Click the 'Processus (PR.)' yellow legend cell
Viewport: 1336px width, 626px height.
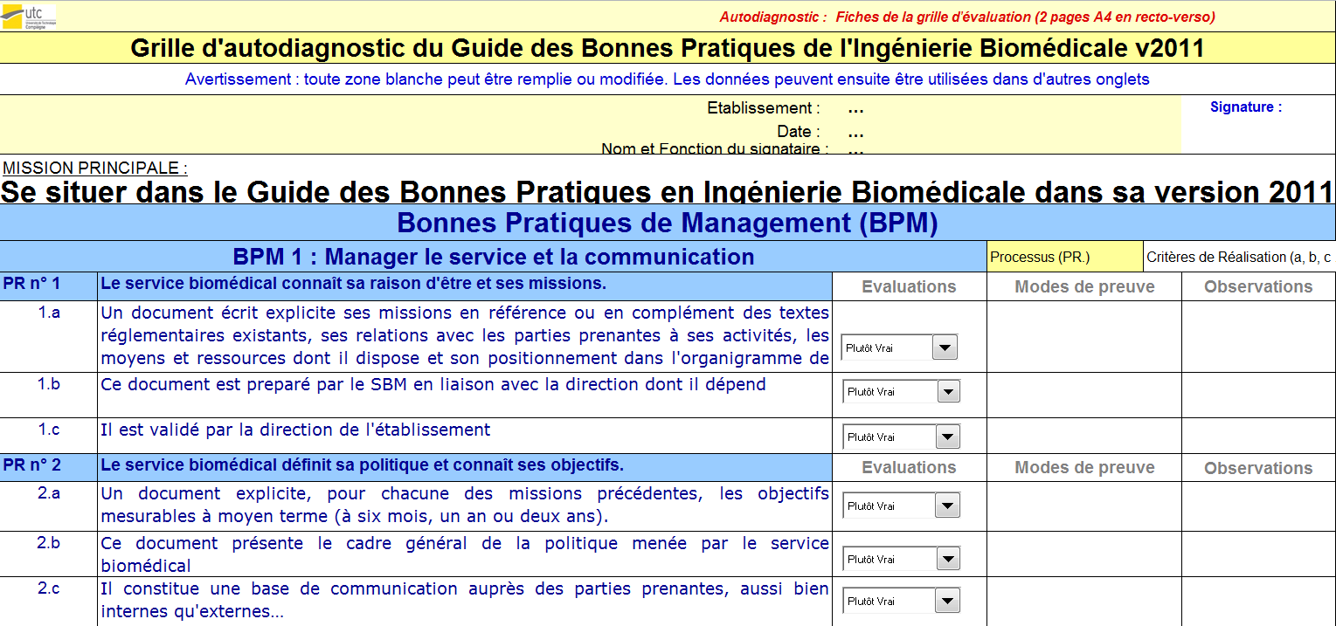(x=1064, y=257)
